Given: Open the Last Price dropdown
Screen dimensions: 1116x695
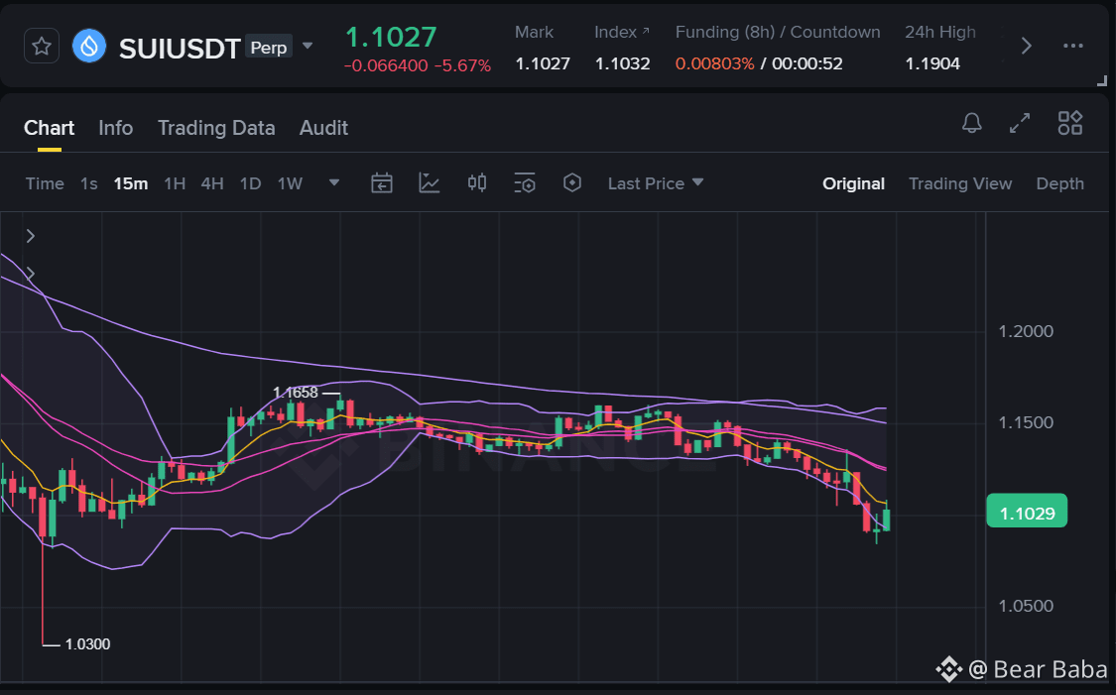Looking at the screenshot, I should (x=656, y=183).
